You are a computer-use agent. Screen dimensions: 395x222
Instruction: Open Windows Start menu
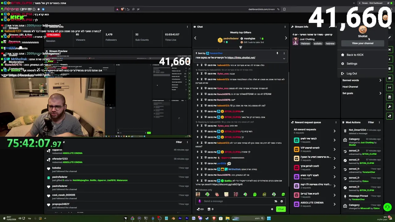[269, 218]
